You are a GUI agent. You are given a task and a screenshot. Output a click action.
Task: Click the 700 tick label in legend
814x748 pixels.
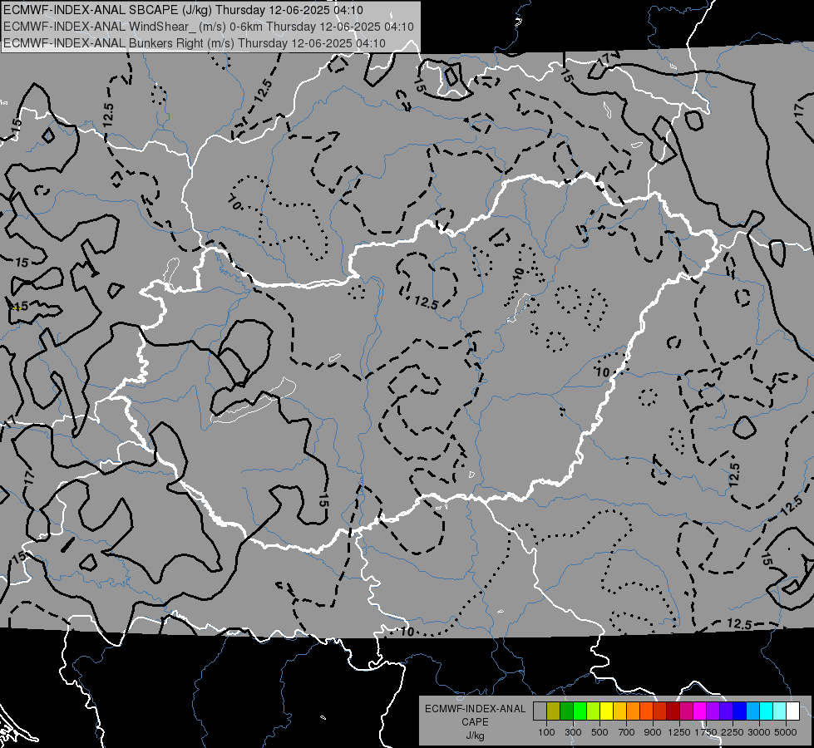pyautogui.click(x=627, y=732)
